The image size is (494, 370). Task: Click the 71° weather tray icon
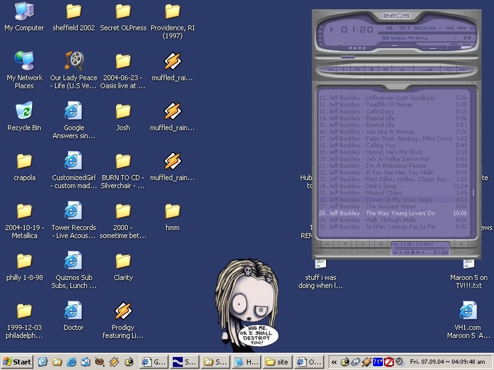pyautogui.click(x=377, y=362)
